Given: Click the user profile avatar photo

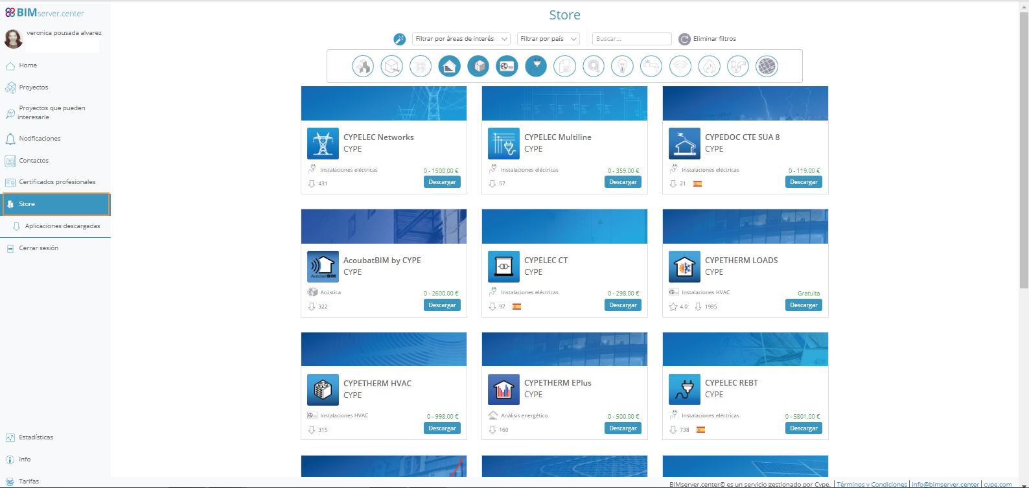Looking at the screenshot, I should click(13, 39).
